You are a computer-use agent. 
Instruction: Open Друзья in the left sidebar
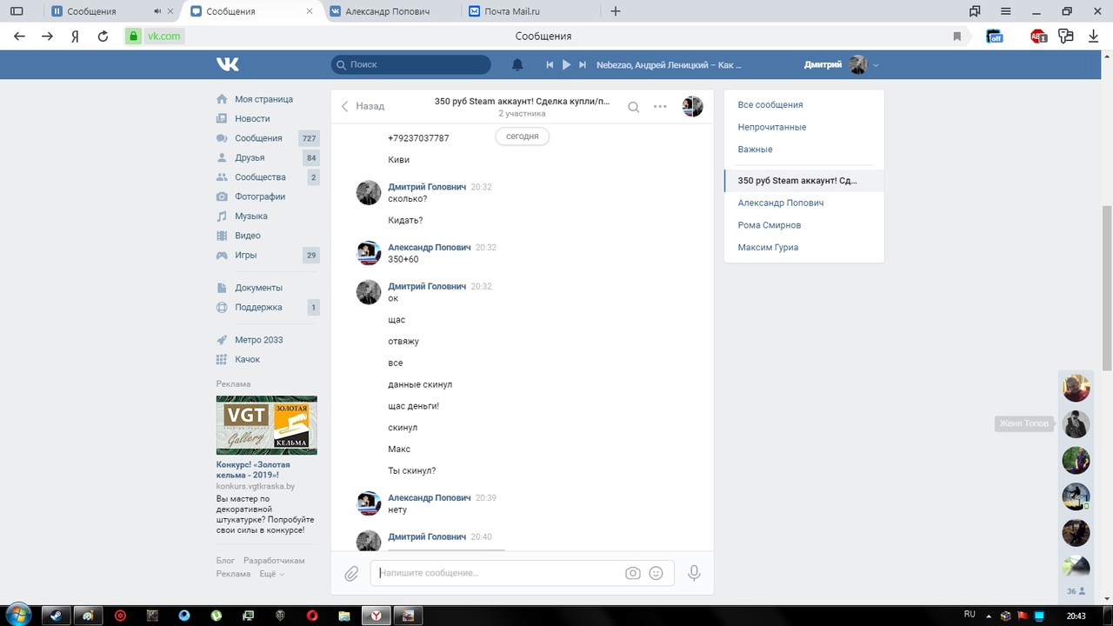pos(250,157)
